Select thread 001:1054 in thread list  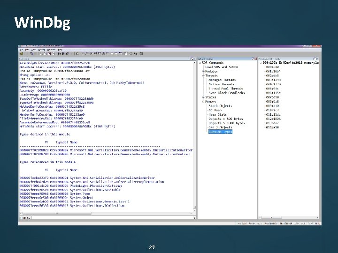[x=273, y=71]
